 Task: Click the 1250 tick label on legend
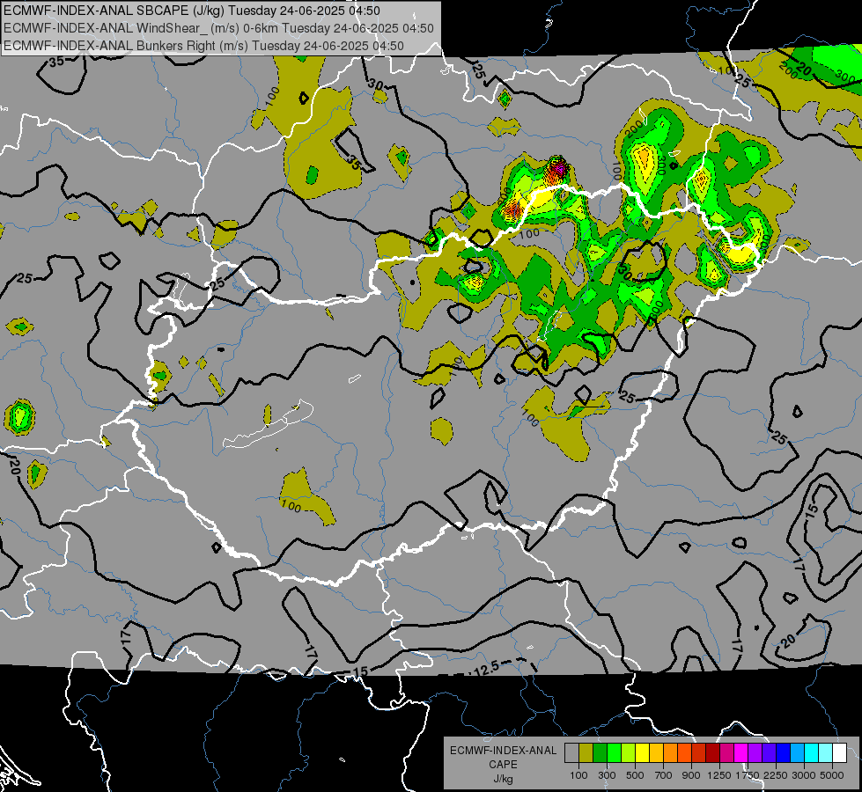coord(719,775)
